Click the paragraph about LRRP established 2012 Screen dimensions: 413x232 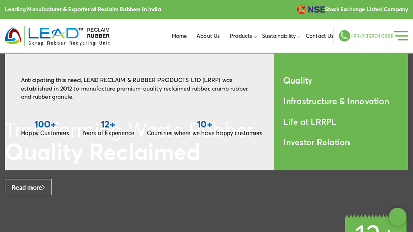coord(135,89)
